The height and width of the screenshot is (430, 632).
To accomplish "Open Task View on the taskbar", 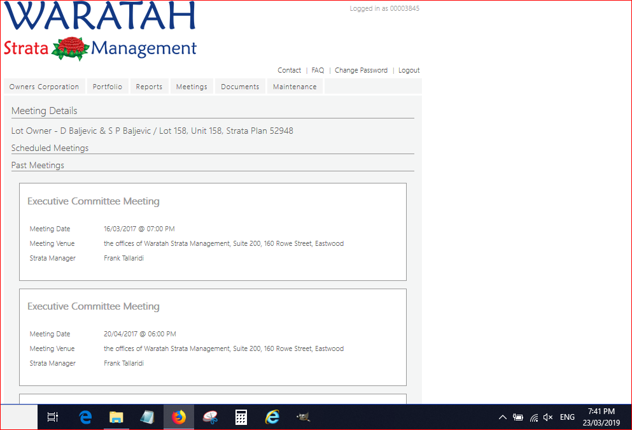I will pos(53,417).
